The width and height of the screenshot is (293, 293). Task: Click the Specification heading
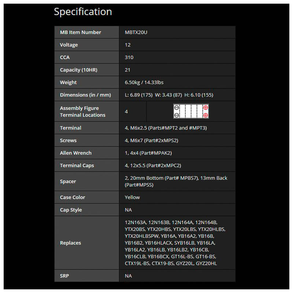point(83,12)
